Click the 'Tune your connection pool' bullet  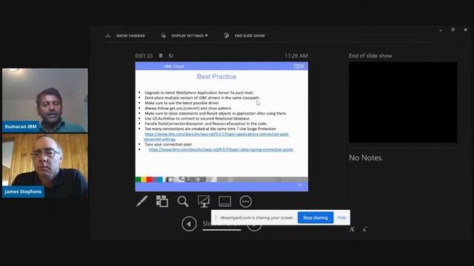click(168, 144)
